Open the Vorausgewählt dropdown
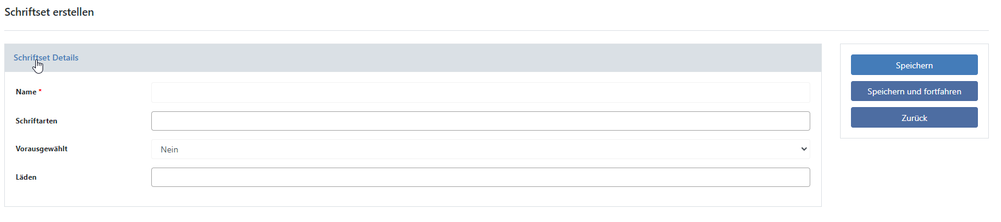1001x222 pixels. 480,149
